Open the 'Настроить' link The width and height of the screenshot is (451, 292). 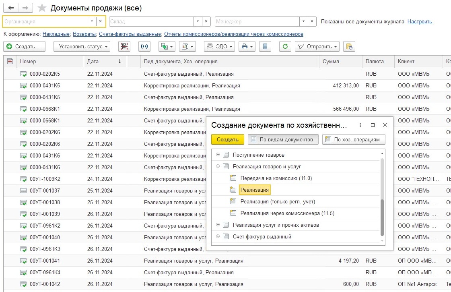point(420,22)
